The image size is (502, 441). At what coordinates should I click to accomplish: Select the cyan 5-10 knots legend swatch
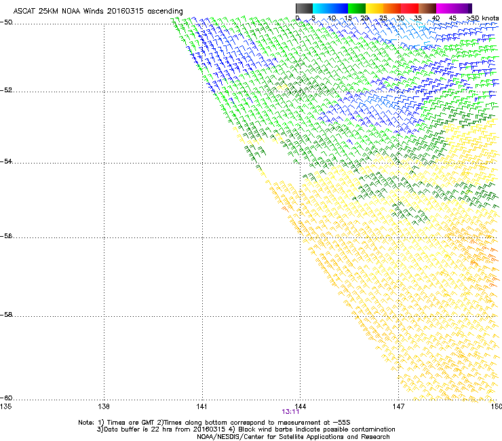[x=322, y=8]
